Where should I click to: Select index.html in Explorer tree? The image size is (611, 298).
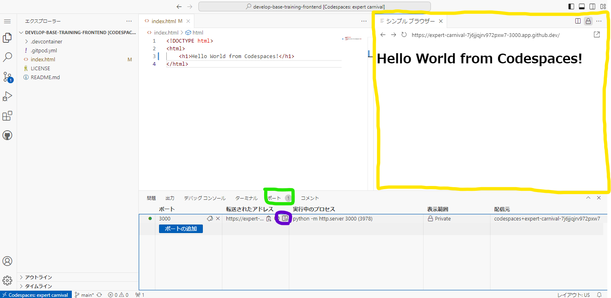(77, 59)
